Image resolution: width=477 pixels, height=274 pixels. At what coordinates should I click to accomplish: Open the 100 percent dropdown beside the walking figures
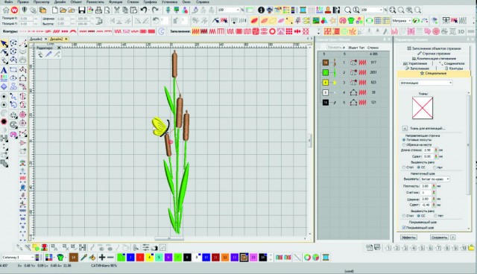coord(228,10)
